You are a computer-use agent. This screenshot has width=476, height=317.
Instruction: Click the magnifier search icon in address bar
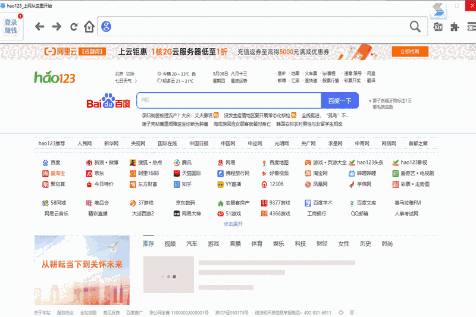pos(415,27)
